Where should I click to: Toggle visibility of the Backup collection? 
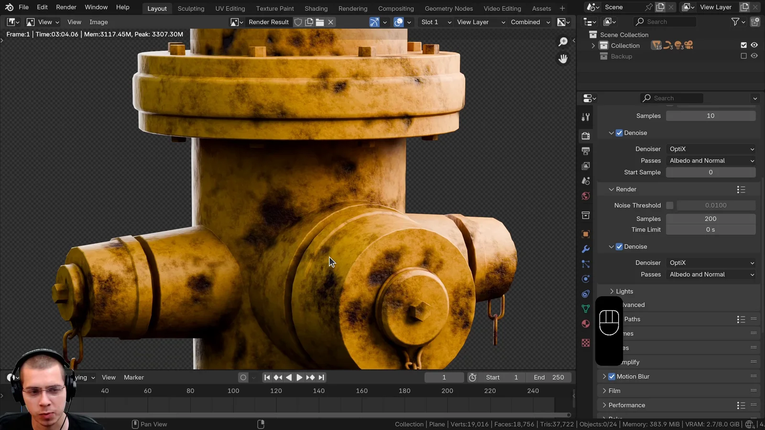754,56
